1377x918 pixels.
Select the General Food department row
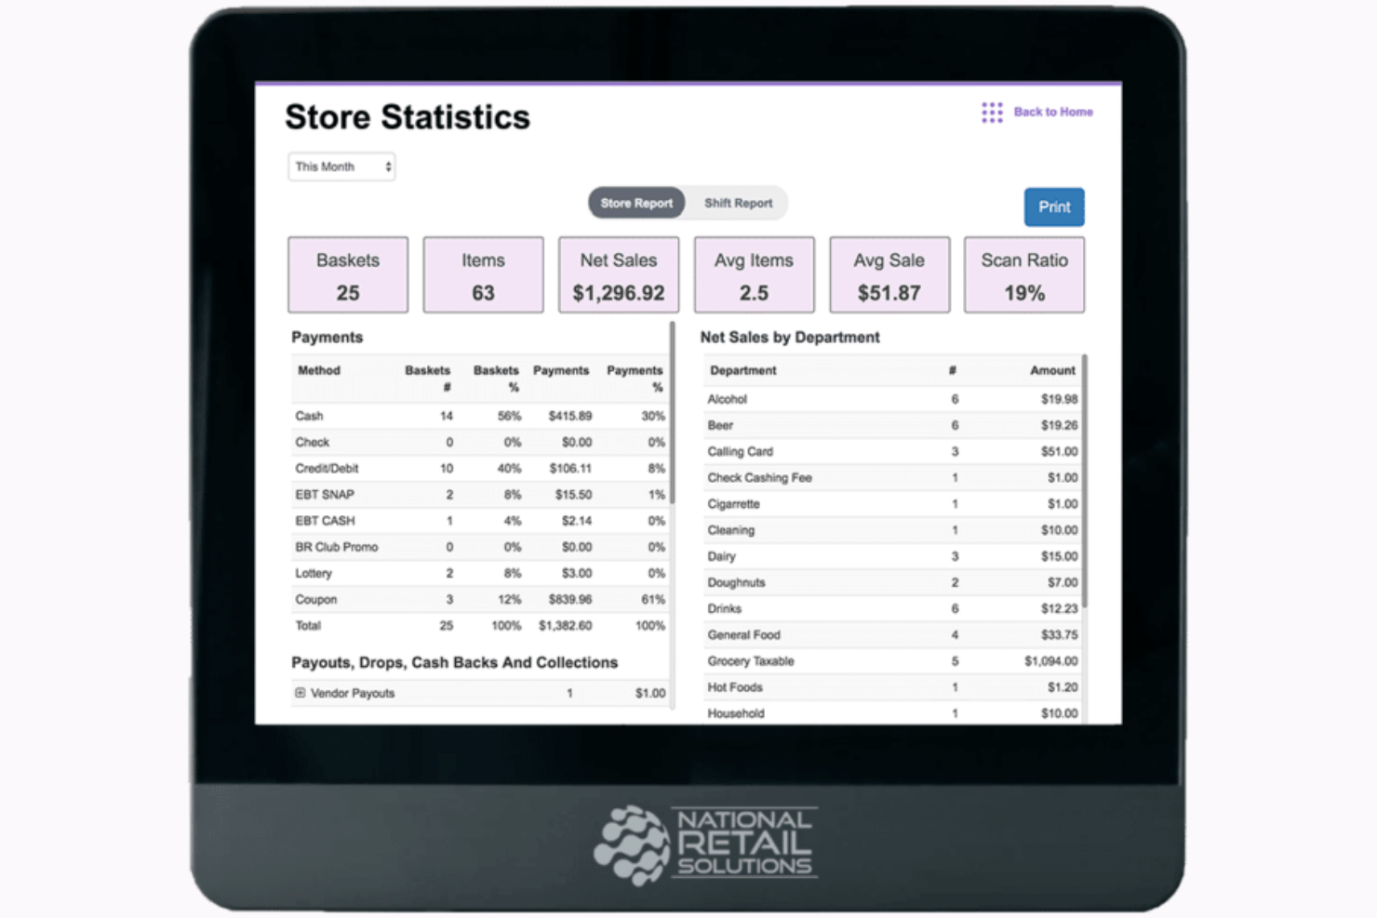pyautogui.click(x=892, y=634)
